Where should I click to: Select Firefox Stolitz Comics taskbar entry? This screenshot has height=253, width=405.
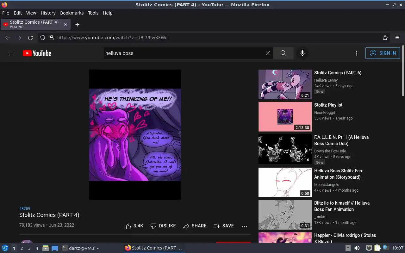[154, 248]
